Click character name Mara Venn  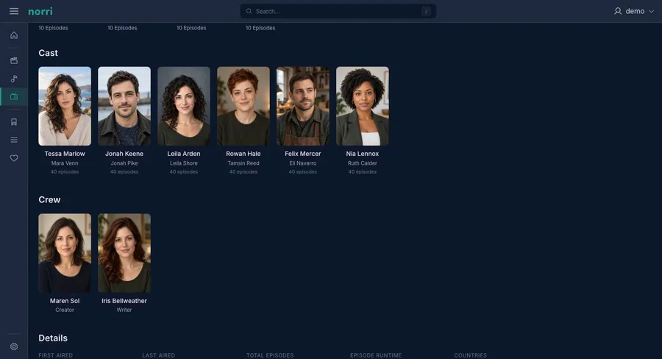65,163
